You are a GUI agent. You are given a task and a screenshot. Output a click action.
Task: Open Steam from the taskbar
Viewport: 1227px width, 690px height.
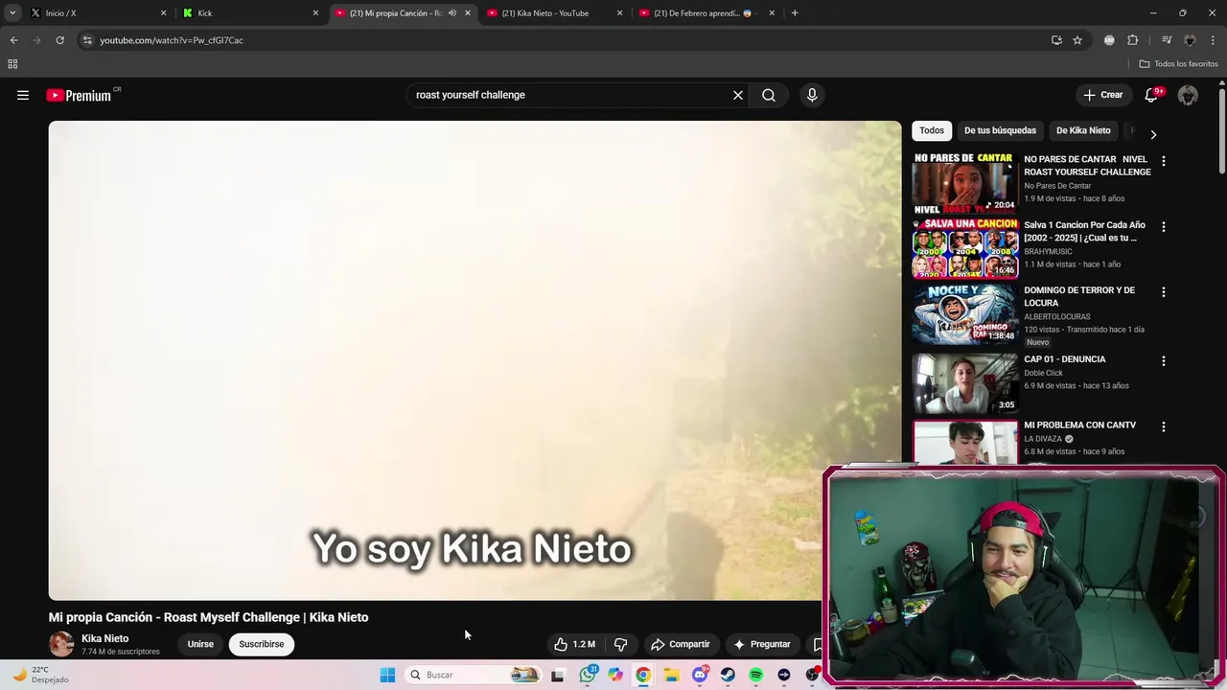[729, 675]
